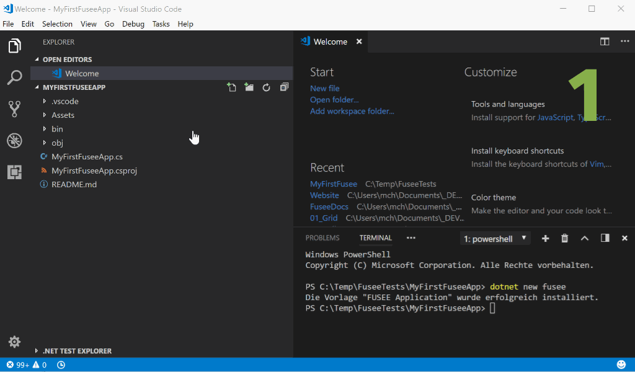
Task: Click the errors count in status bar
Action: pyautogui.click(x=18, y=365)
